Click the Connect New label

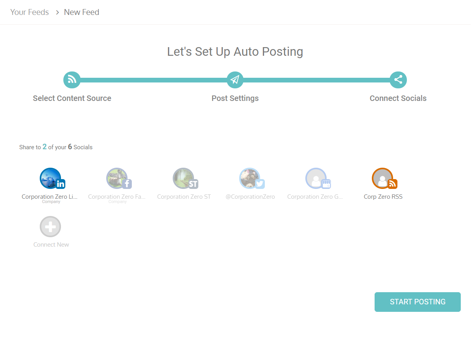(51, 245)
